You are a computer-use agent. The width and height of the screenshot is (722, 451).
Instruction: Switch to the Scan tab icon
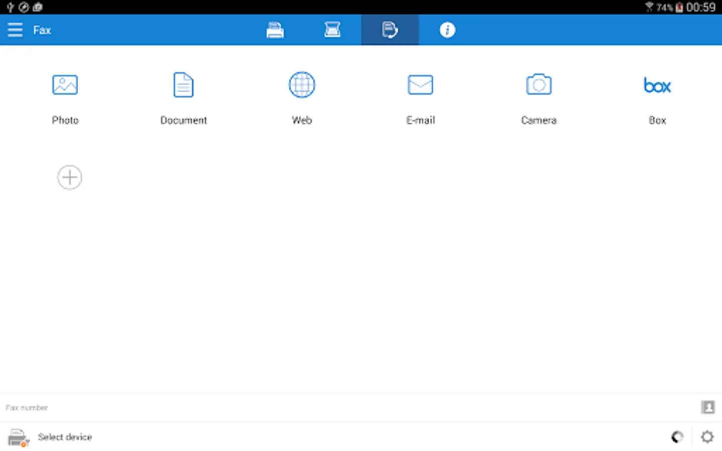[x=332, y=30]
